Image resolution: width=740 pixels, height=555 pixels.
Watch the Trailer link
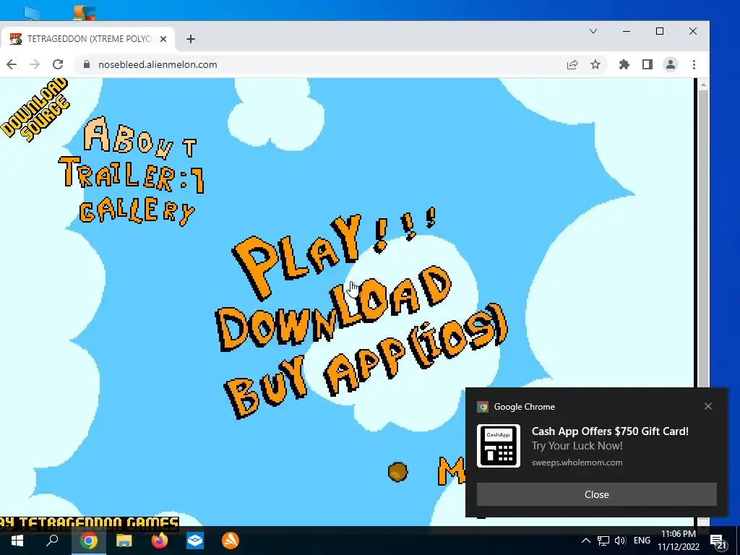(132, 175)
